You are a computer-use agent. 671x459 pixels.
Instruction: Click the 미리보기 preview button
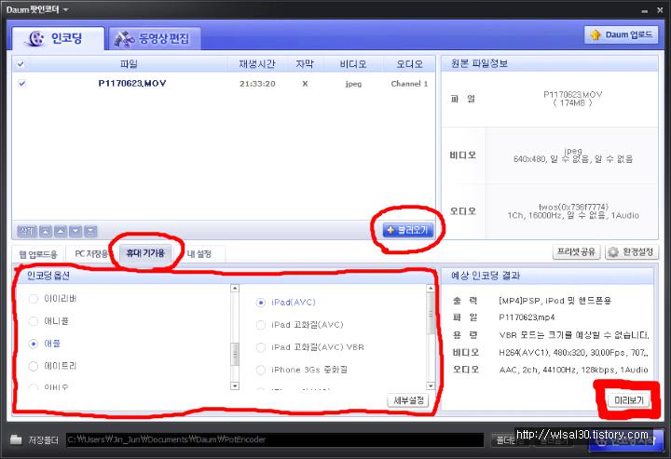629,400
